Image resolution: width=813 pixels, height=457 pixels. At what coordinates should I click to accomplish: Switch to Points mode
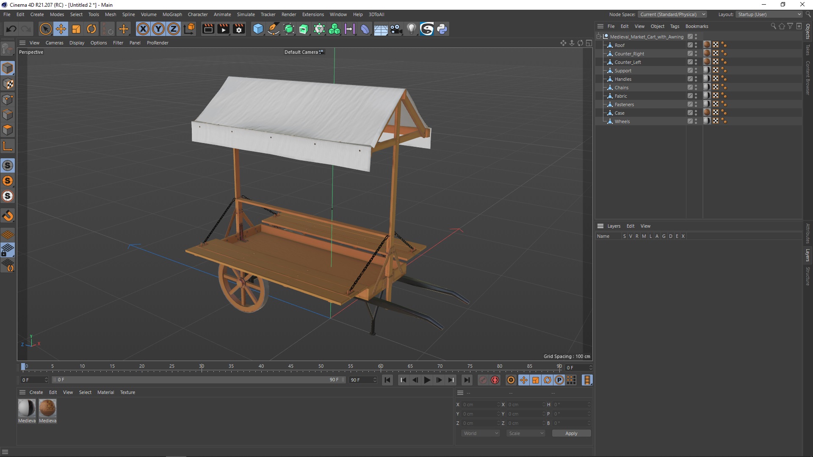click(8, 99)
